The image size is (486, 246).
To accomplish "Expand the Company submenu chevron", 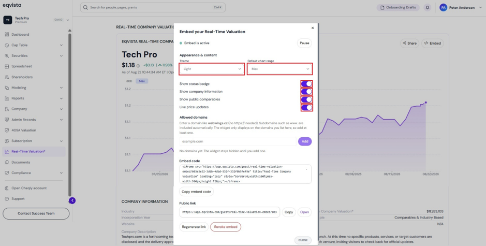I will (x=62, y=109).
